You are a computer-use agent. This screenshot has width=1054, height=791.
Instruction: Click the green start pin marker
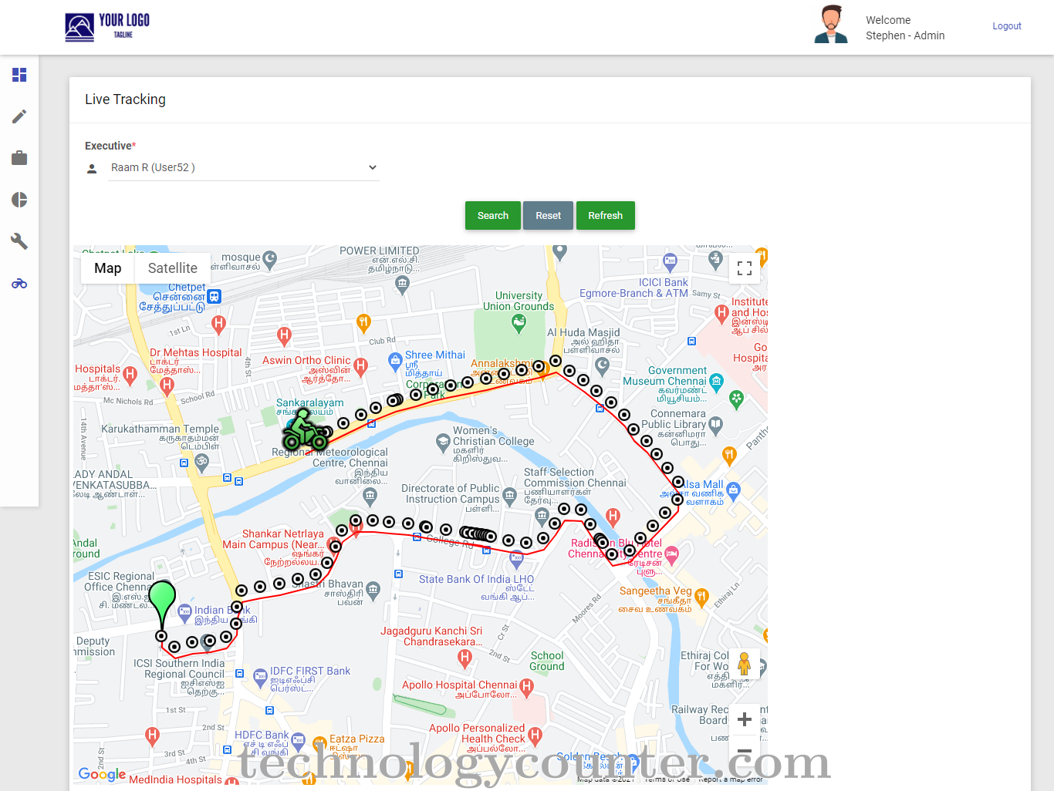pyautogui.click(x=162, y=606)
